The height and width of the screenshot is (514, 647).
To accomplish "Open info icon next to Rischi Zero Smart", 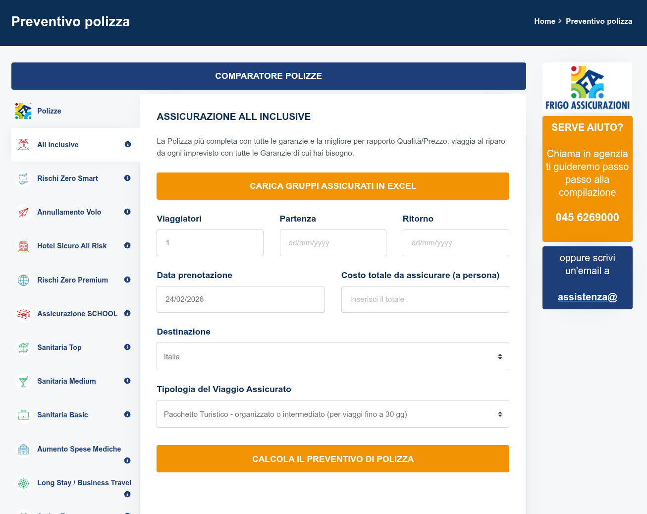I will pos(127,178).
